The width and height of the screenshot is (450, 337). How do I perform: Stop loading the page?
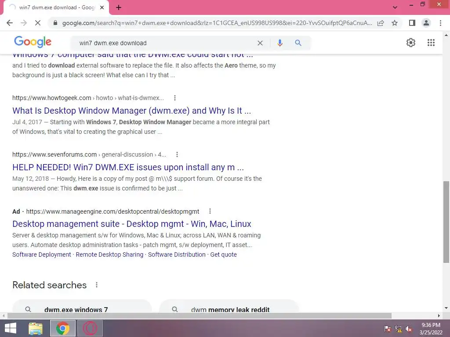38,23
